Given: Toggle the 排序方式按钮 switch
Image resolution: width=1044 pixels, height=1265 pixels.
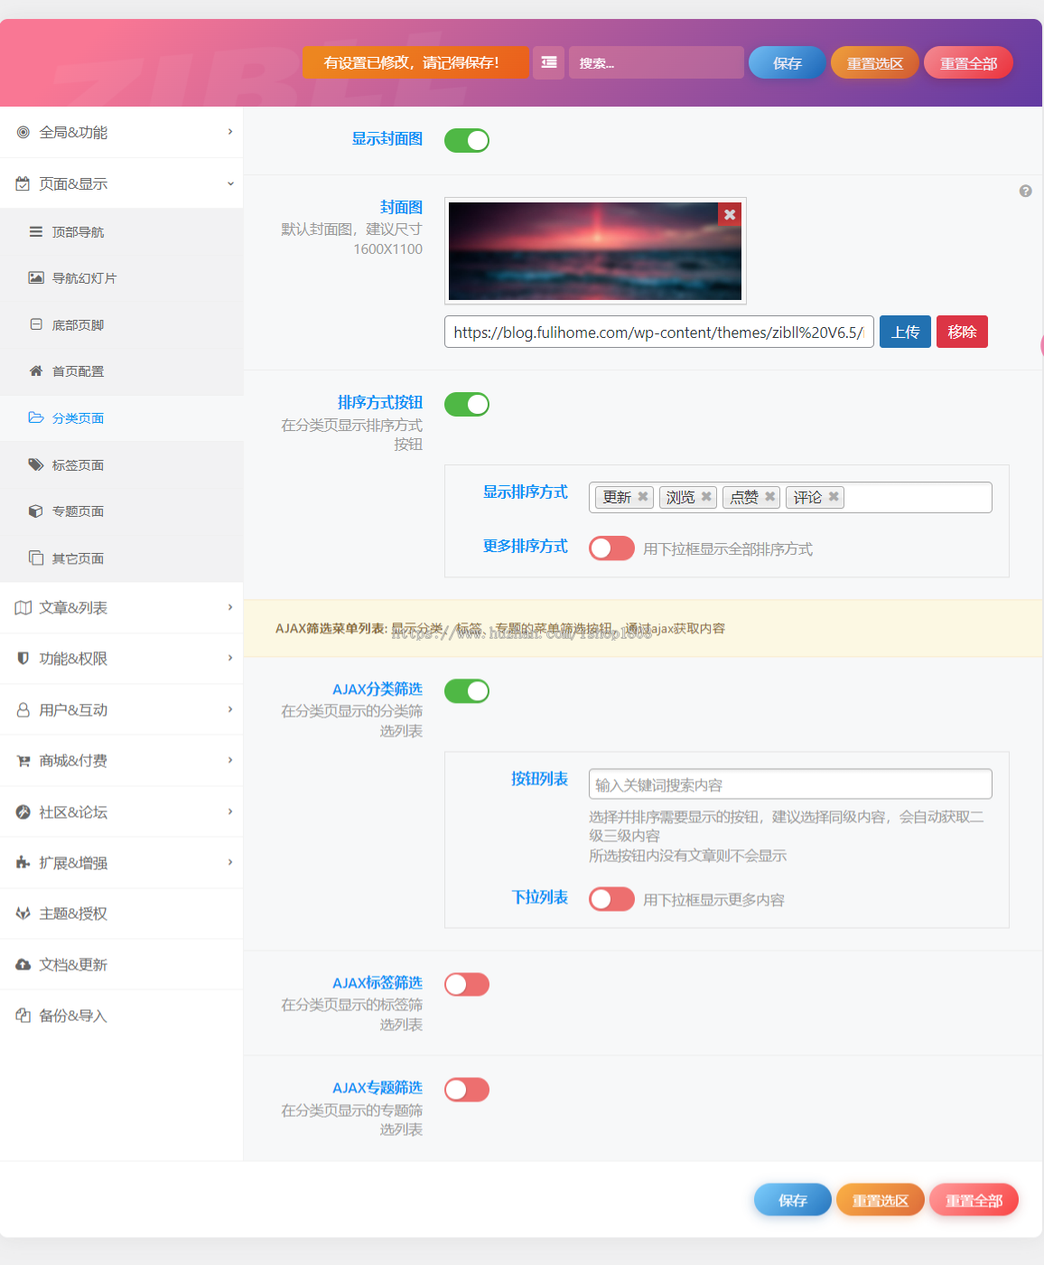Looking at the screenshot, I should tap(467, 404).
